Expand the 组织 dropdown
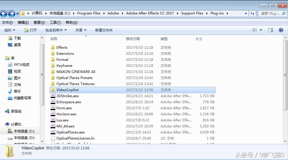This screenshot has height=160, width=288. click(x=10, y=30)
